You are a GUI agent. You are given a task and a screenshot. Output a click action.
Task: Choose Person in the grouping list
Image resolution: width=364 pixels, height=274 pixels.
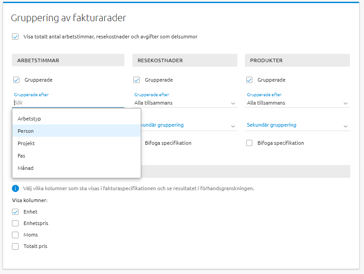(x=26, y=131)
